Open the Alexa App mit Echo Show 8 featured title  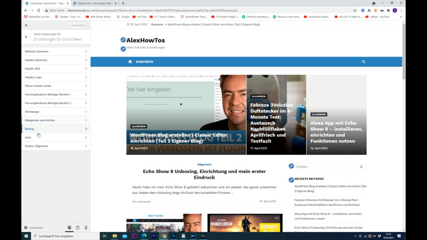point(337,132)
